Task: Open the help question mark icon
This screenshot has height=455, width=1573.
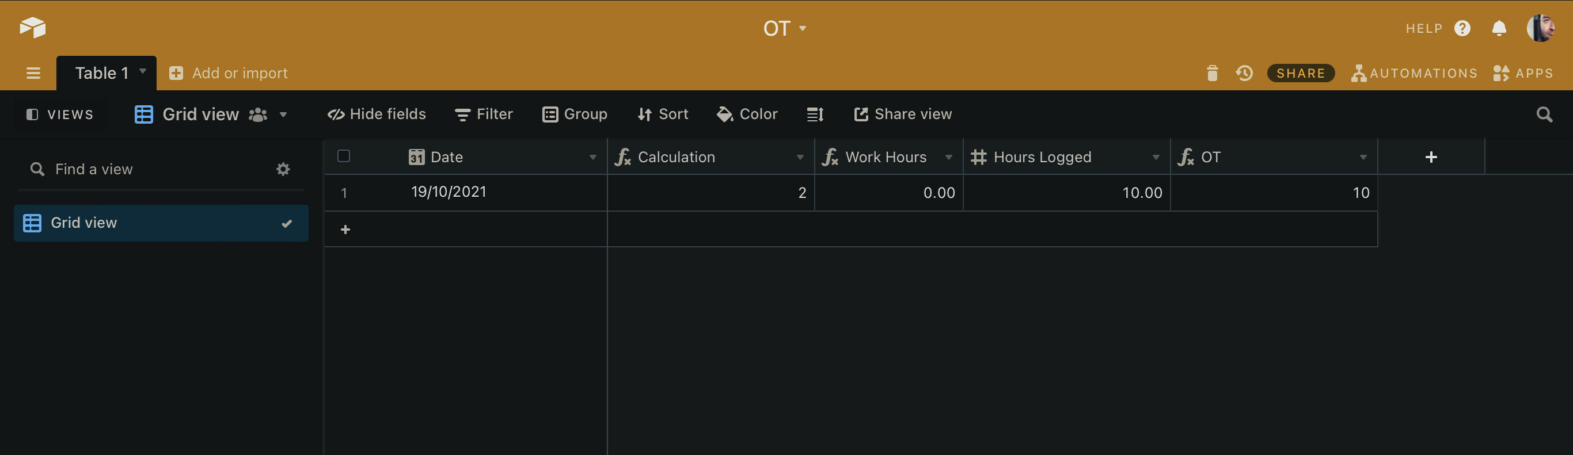Action: pos(1462,28)
